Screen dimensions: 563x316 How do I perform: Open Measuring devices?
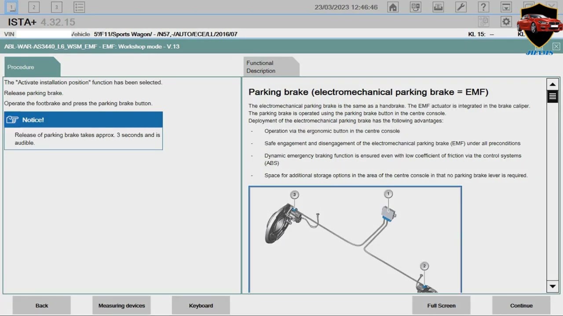coord(121,305)
